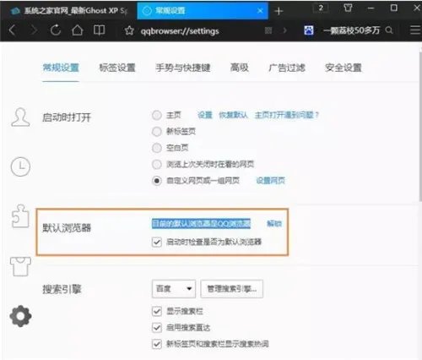
Task: Close the 常规设置 tab
Action: pyautogui.click(x=260, y=11)
